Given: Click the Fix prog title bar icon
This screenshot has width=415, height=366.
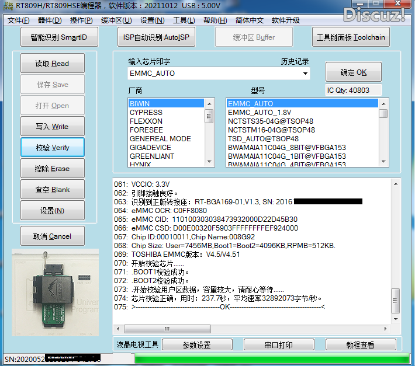Looking at the screenshot, I should [8, 6].
